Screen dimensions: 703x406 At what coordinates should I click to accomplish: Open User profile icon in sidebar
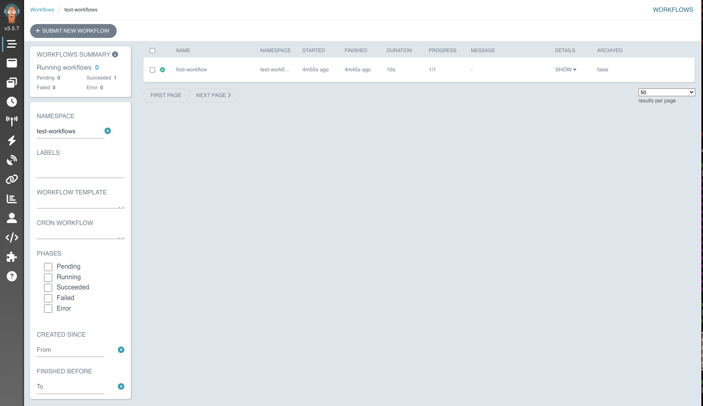[11, 218]
